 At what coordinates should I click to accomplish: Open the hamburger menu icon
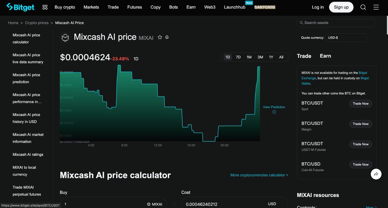tap(376, 7)
